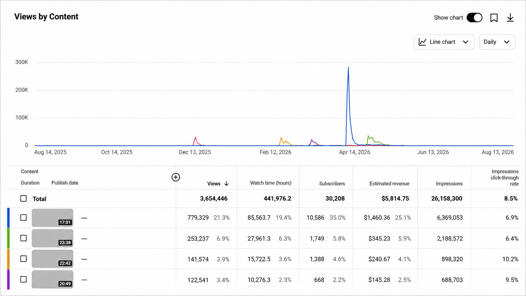Image resolution: width=526 pixels, height=296 pixels.
Task: Sort by Estimated revenue column header
Action: 389,184
